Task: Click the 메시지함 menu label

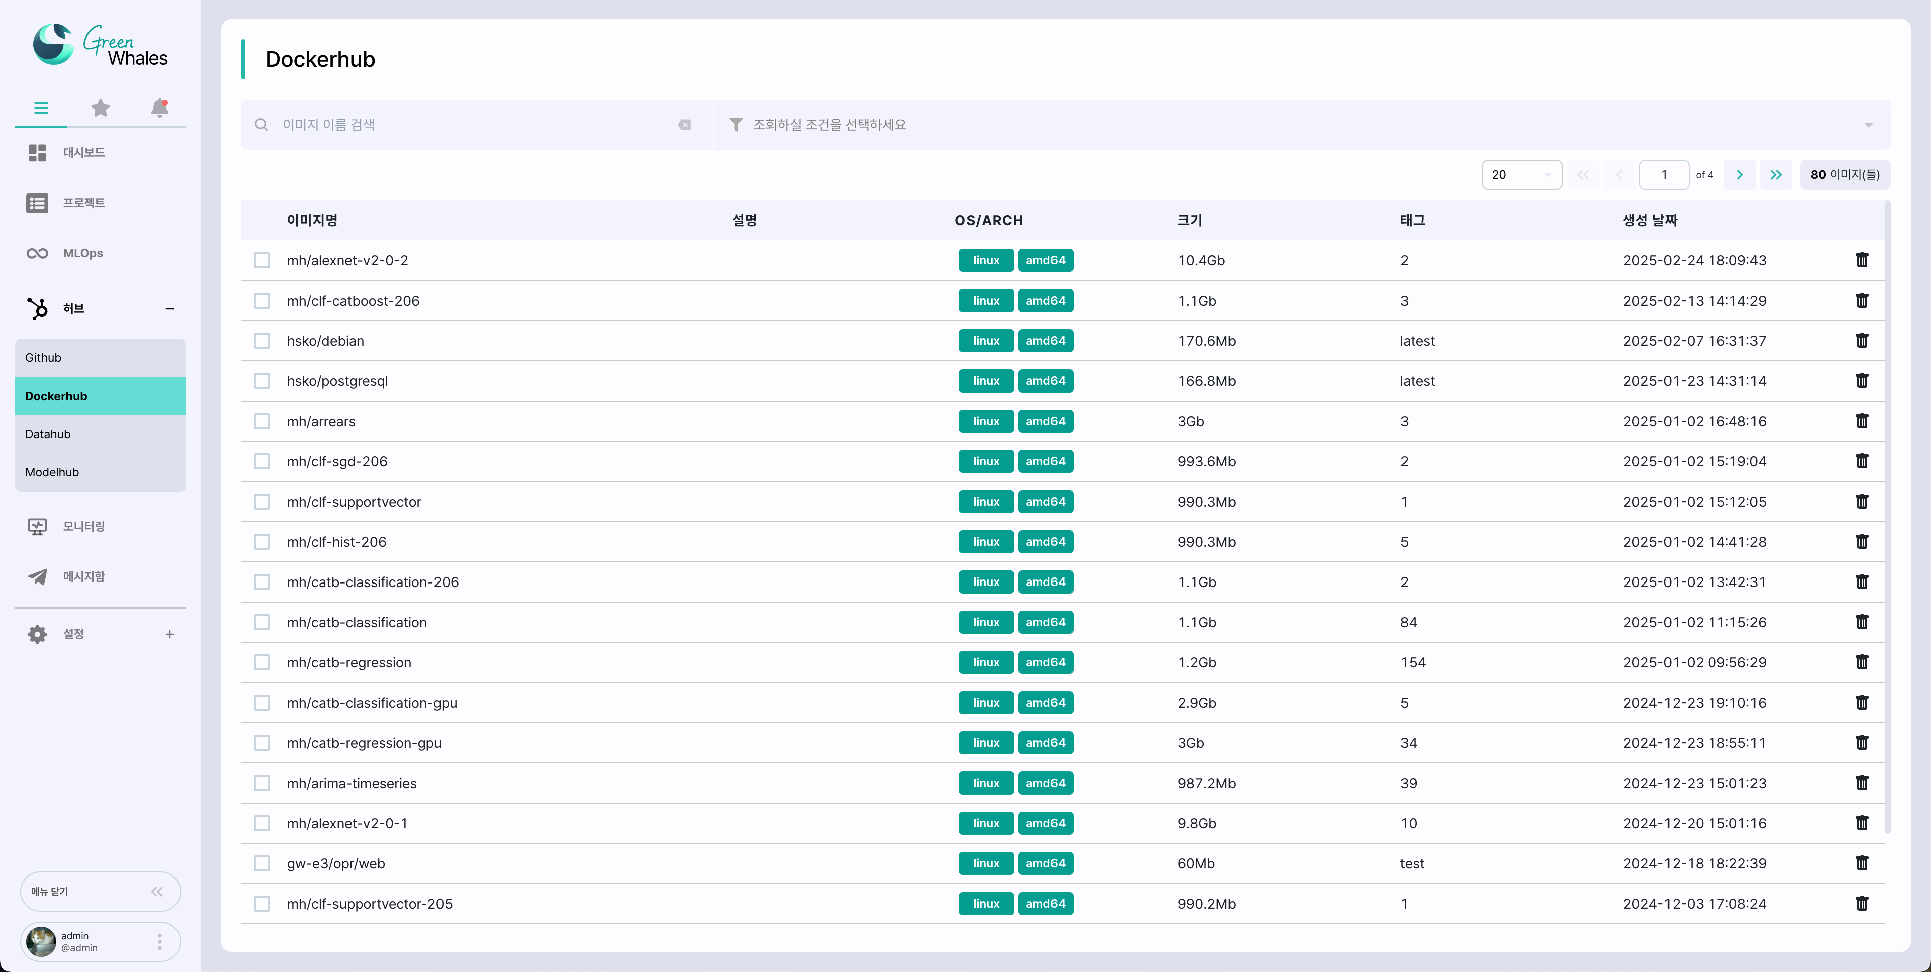Action: [84, 577]
